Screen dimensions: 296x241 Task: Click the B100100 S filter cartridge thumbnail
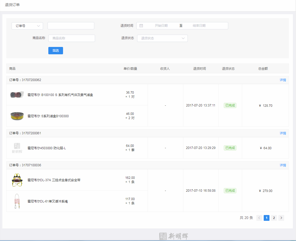point(17,95)
